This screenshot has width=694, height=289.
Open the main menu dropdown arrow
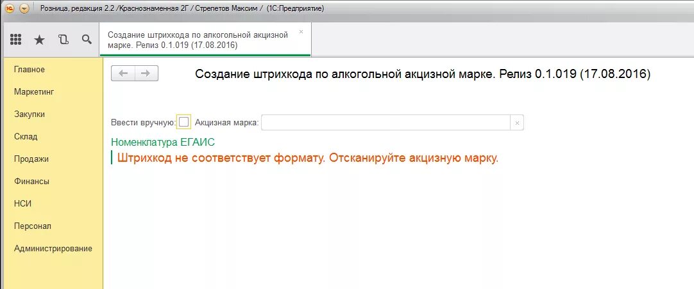pyautogui.click(x=24, y=8)
